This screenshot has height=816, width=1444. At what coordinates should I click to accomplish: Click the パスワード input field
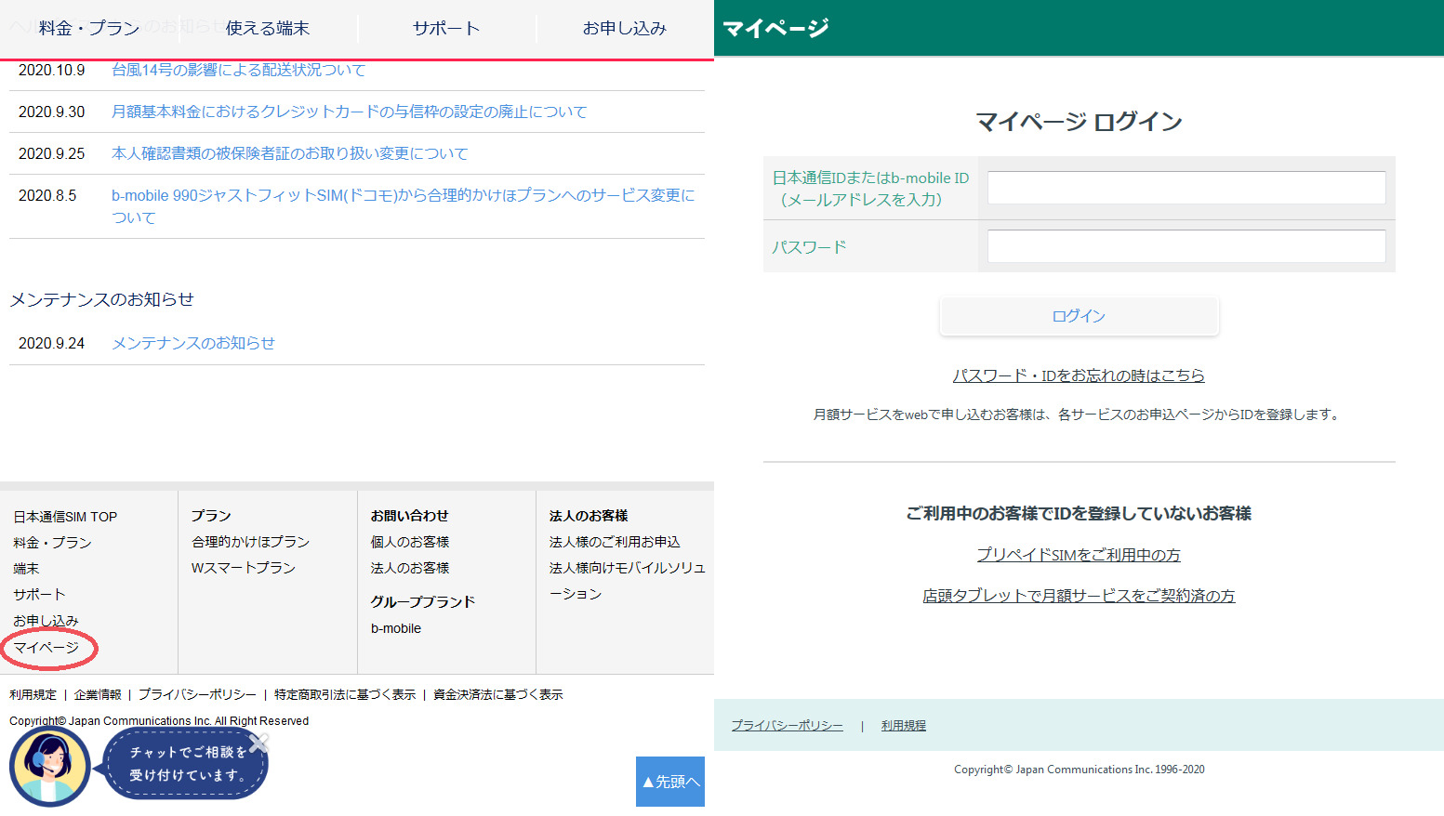1186,247
